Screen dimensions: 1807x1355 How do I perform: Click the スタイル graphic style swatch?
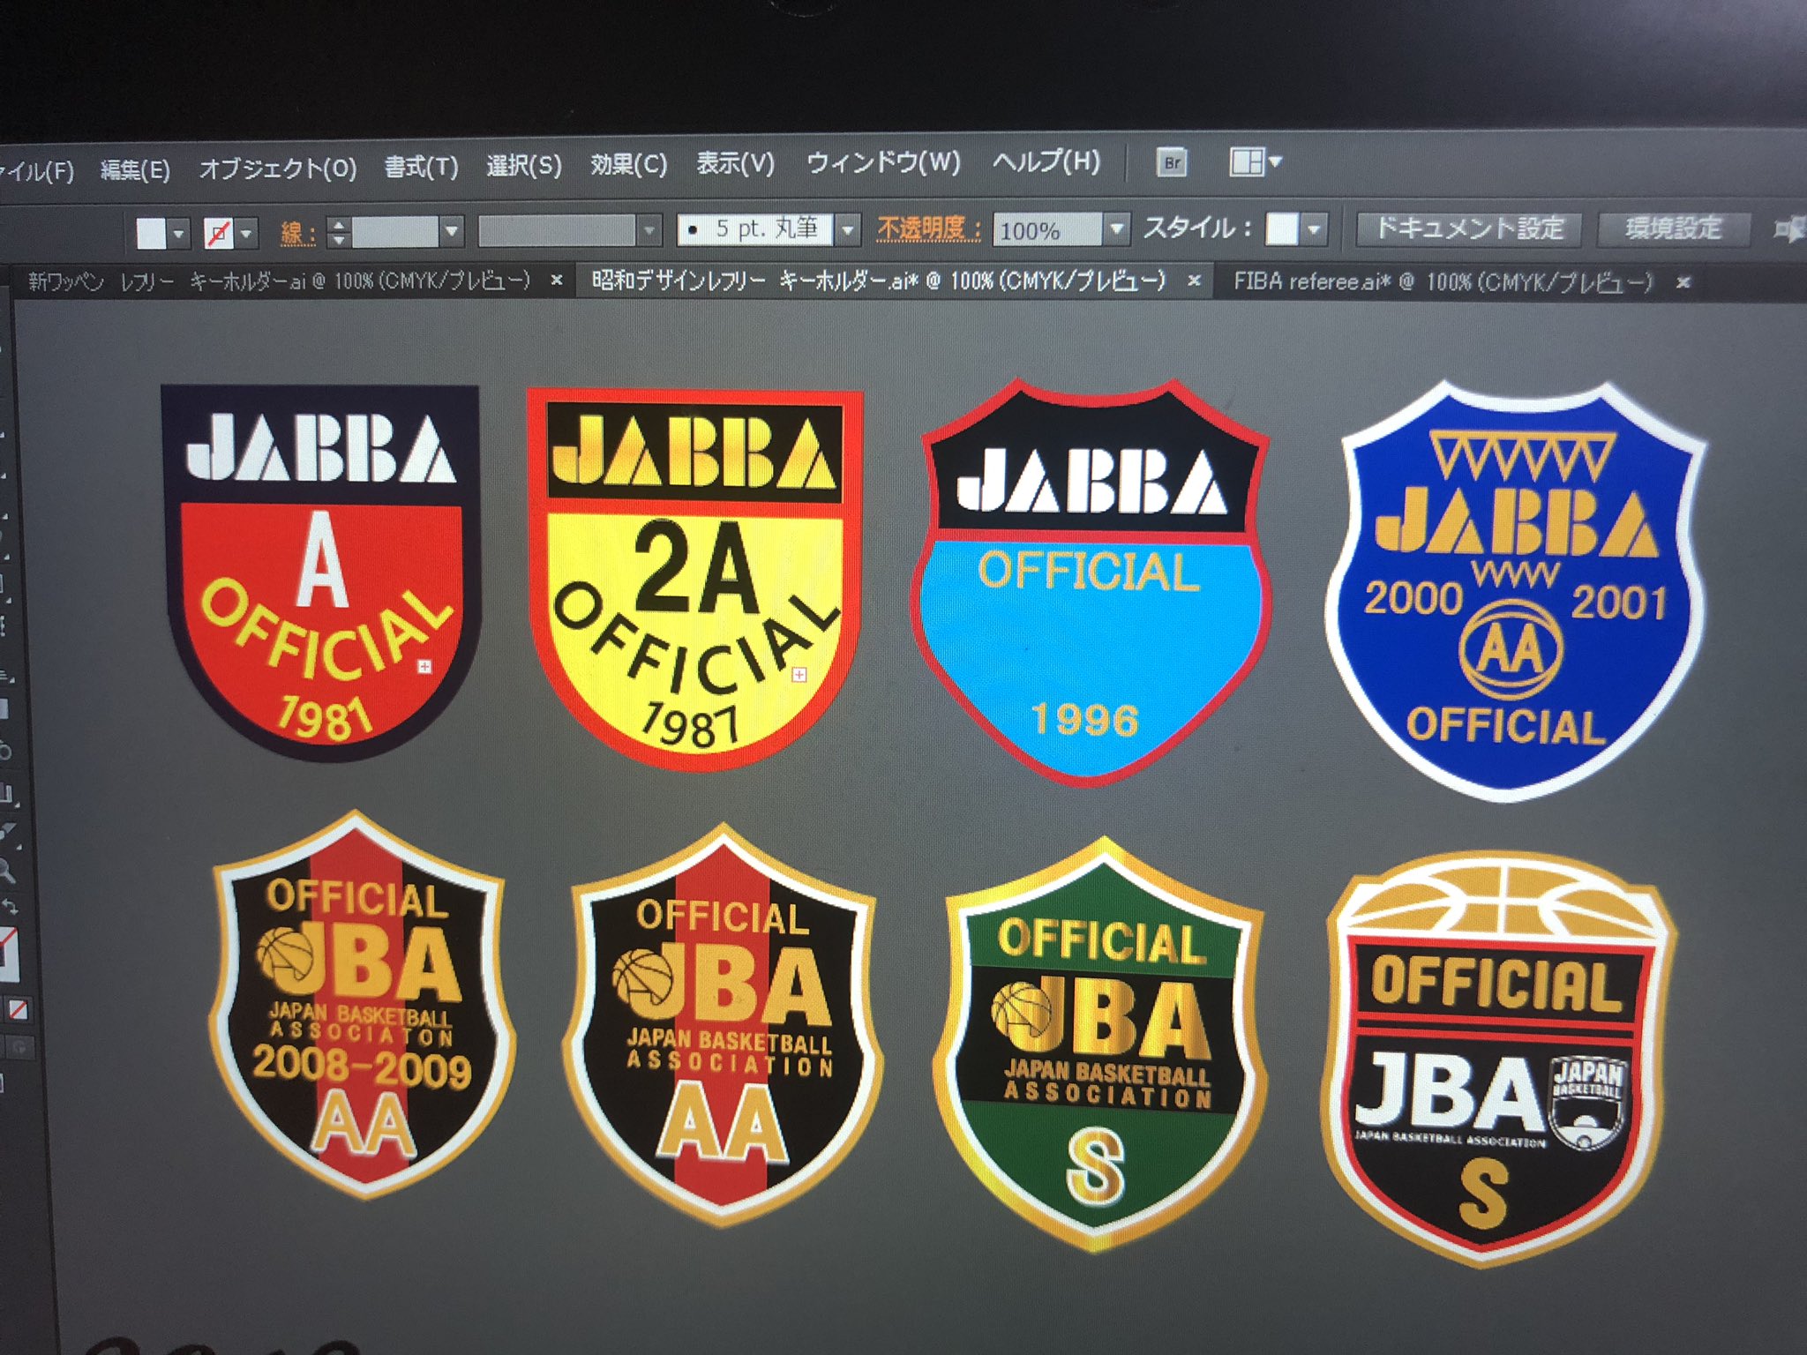click(x=1282, y=228)
